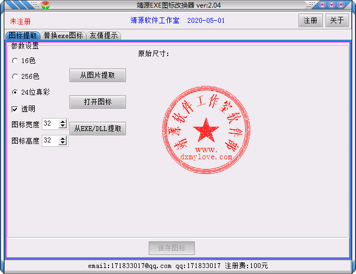356x274 pixels.
Task: Click the round up-arrow button in the title bar
Action: pyautogui.click(x=322, y=4)
